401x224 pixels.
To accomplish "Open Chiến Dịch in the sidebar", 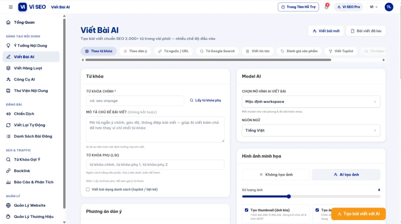I will 31,114.
